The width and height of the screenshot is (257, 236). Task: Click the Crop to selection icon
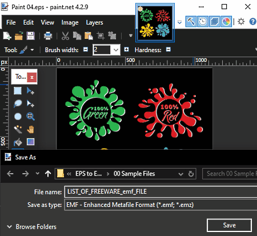tap(101, 35)
